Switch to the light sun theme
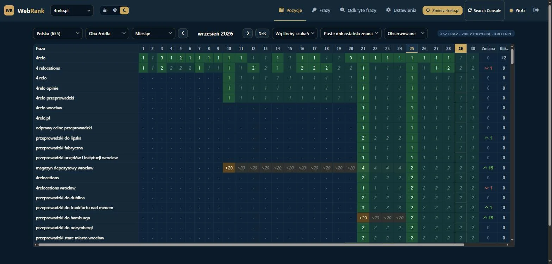This screenshot has width=552, height=264. coord(114,11)
